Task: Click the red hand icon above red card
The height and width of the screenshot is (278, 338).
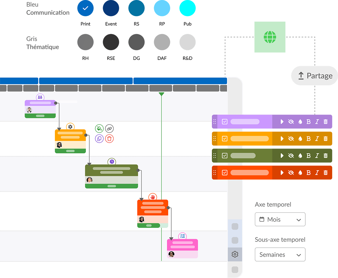Action: (153, 197)
